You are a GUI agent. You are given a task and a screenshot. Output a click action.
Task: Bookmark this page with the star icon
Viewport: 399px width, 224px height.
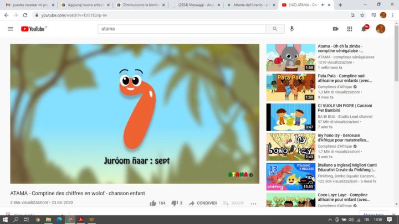(x=362, y=15)
